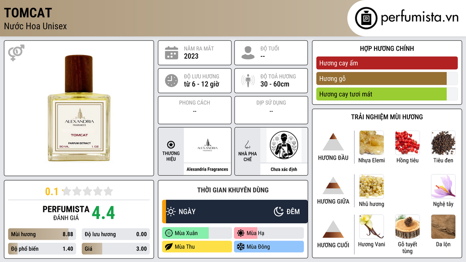Click the perfumer illustration above Chưa xác định

coord(284,145)
